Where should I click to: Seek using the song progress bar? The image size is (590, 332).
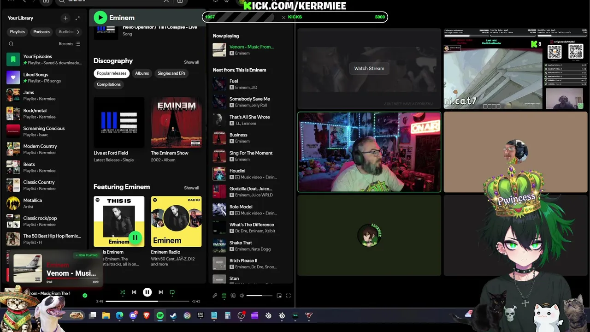tap(147, 301)
